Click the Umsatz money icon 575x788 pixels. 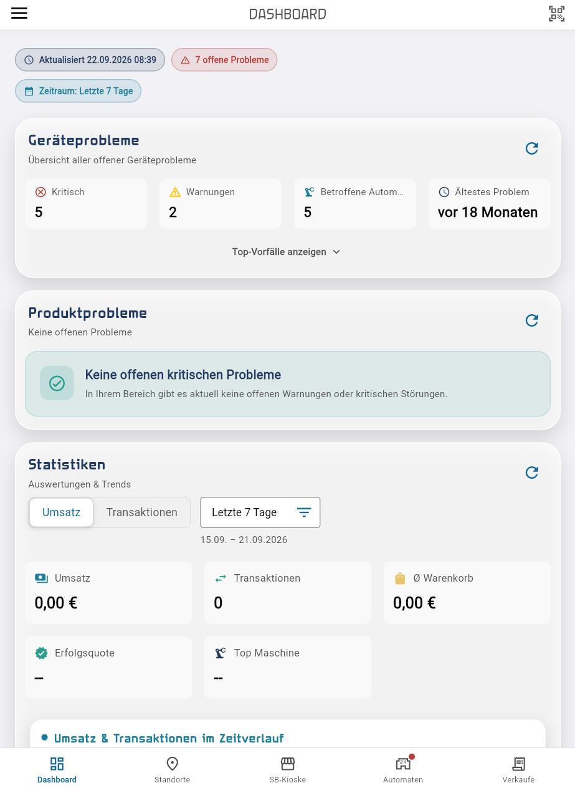coord(41,579)
